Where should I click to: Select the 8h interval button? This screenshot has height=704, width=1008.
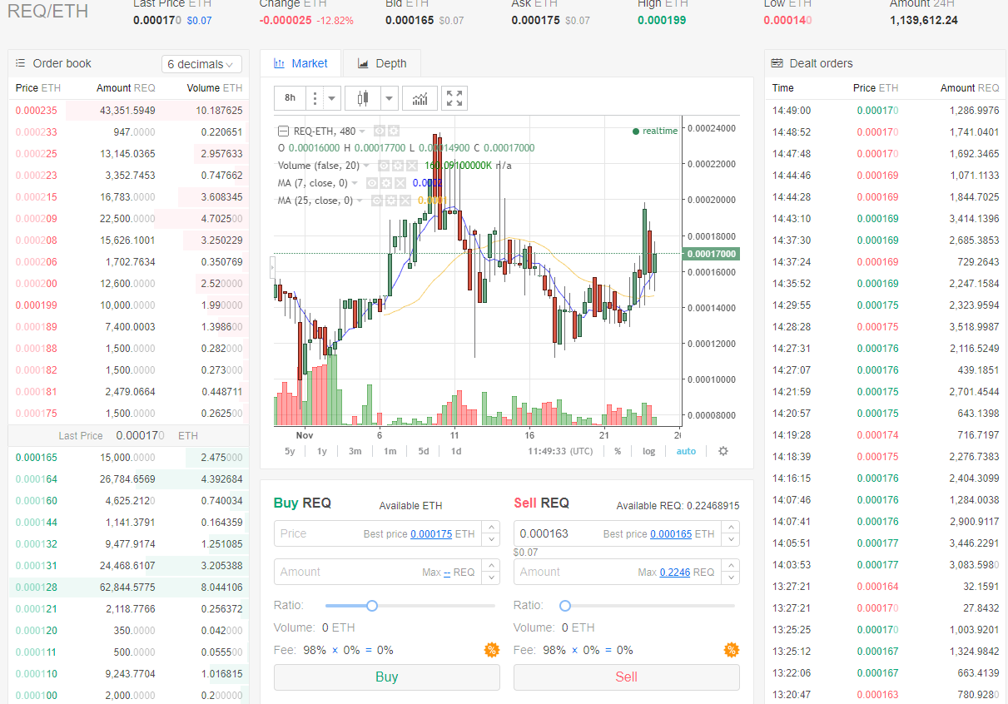pos(290,98)
